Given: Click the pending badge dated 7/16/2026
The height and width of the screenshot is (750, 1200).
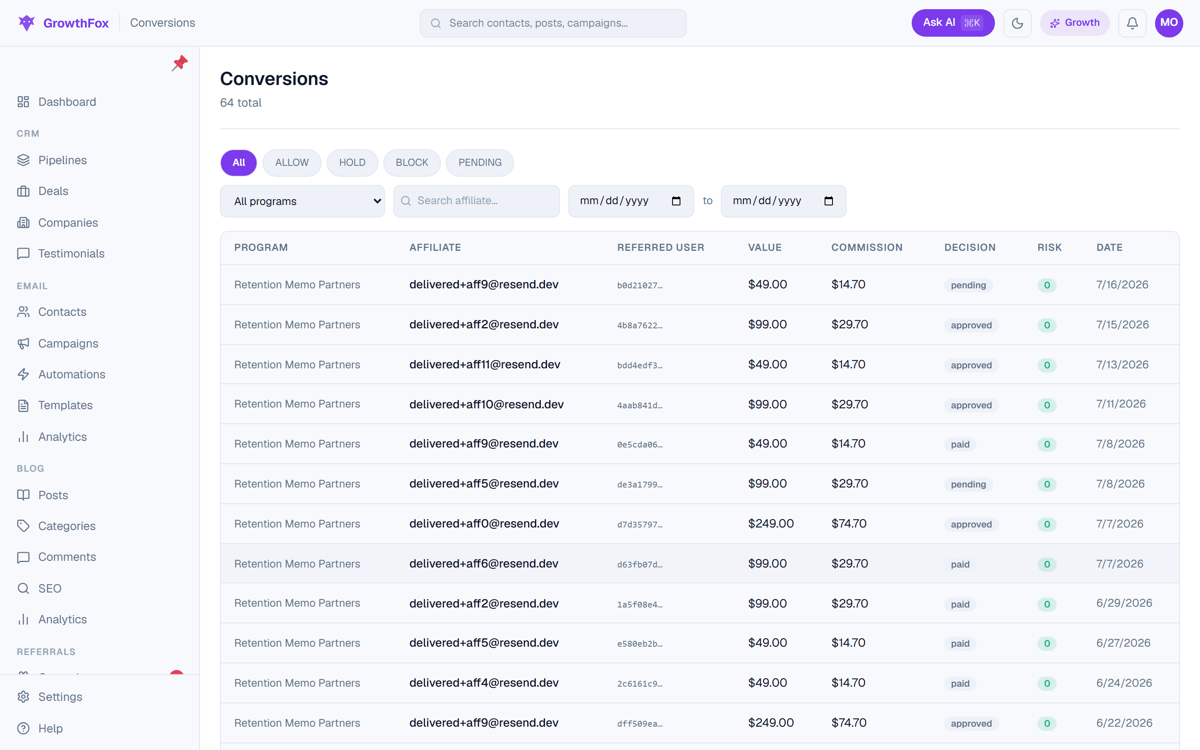Looking at the screenshot, I should [x=968, y=285].
